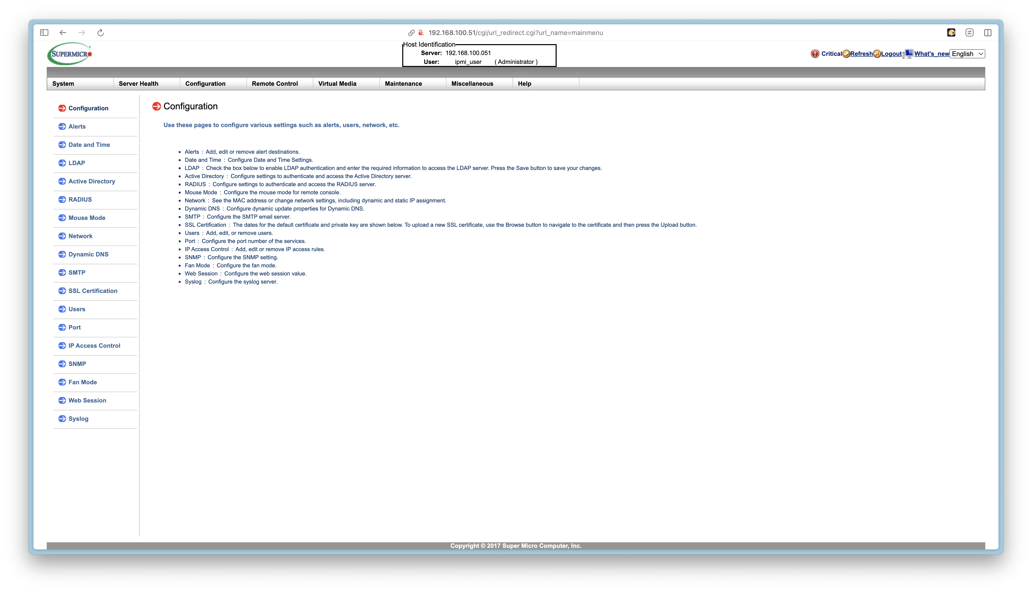Click the red insecure-connection icon in address bar
The height and width of the screenshot is (592, 1032).
pyautogui.click(x=421, y=32)
